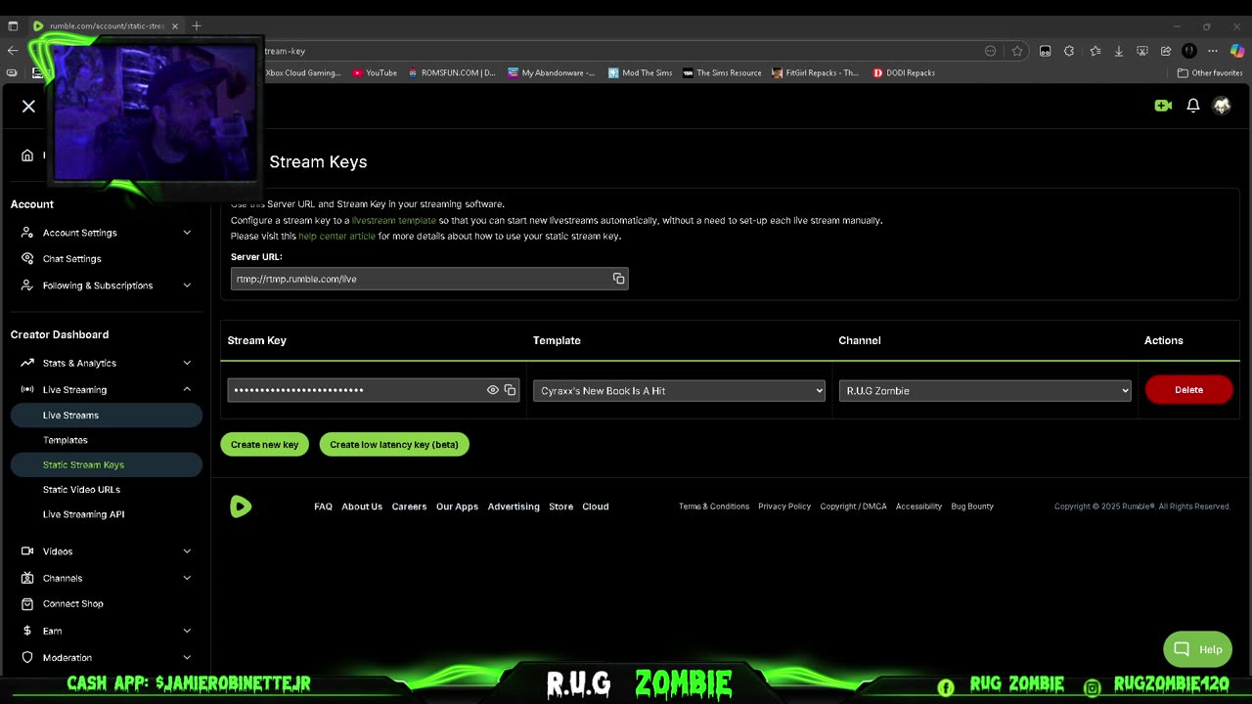
Task: Click the home icon in the sidebar
Action: tap(27, 154)
